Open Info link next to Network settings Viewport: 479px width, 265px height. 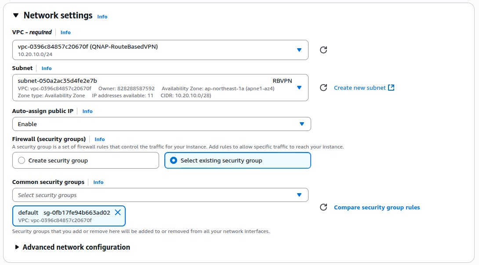click(102, 17)
